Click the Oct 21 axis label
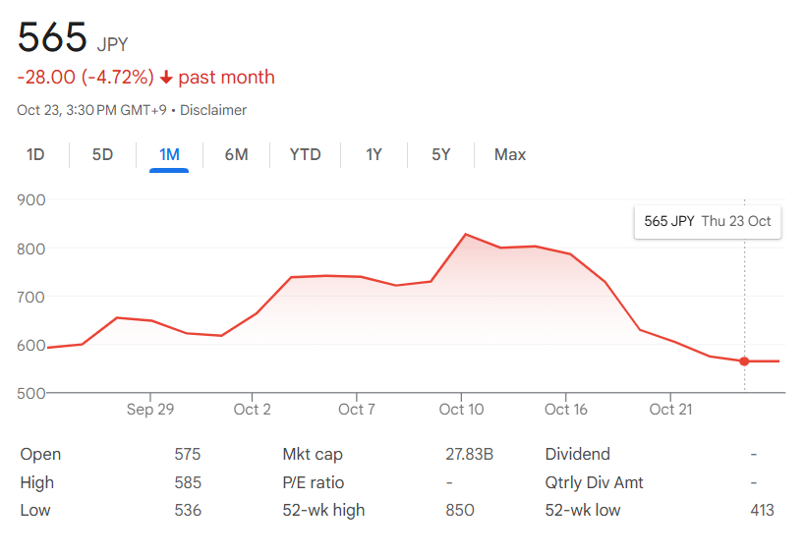The width and height of the screenshot is (806, 555). pos(670,410)
